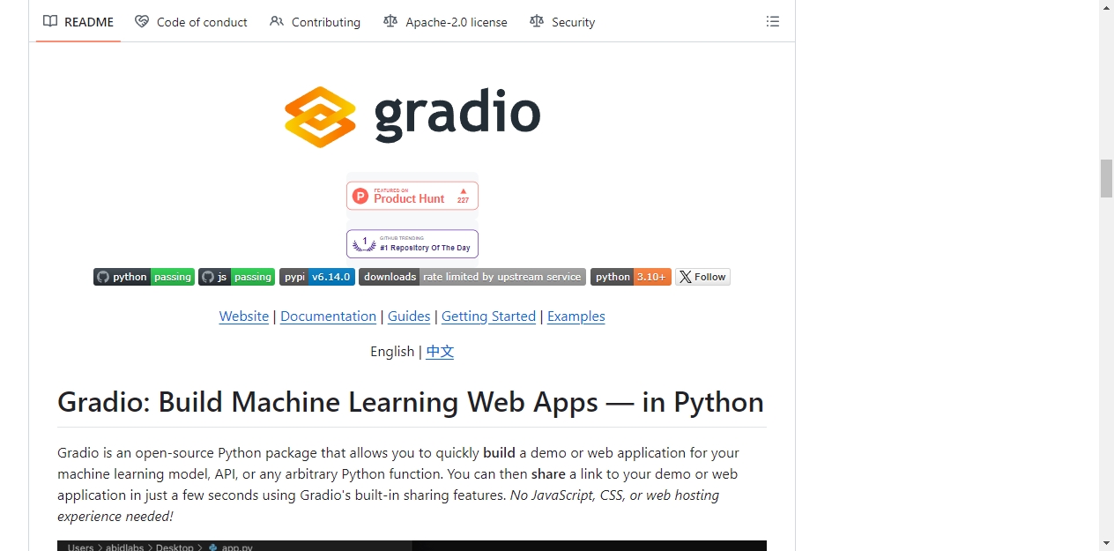Screen dimensions: 1114x551
Task: Switch to the 中文 language link
Action: point(440,352)
